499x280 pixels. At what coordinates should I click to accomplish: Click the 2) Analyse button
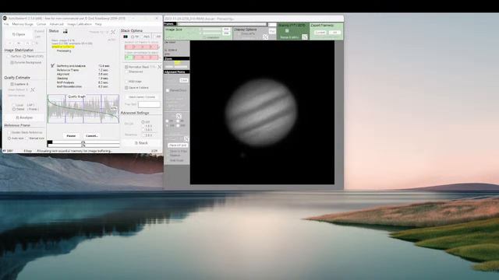click(24, 117)
